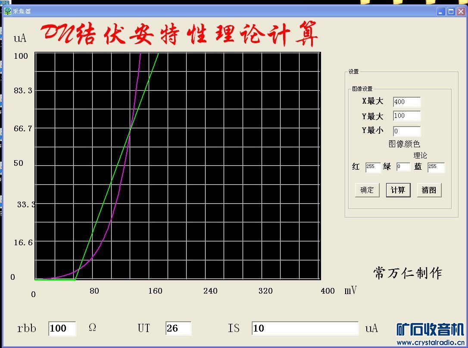Click the red PN结伏安特性 title banner
Screen dimensions: 468x348
[x=179, y=34]
